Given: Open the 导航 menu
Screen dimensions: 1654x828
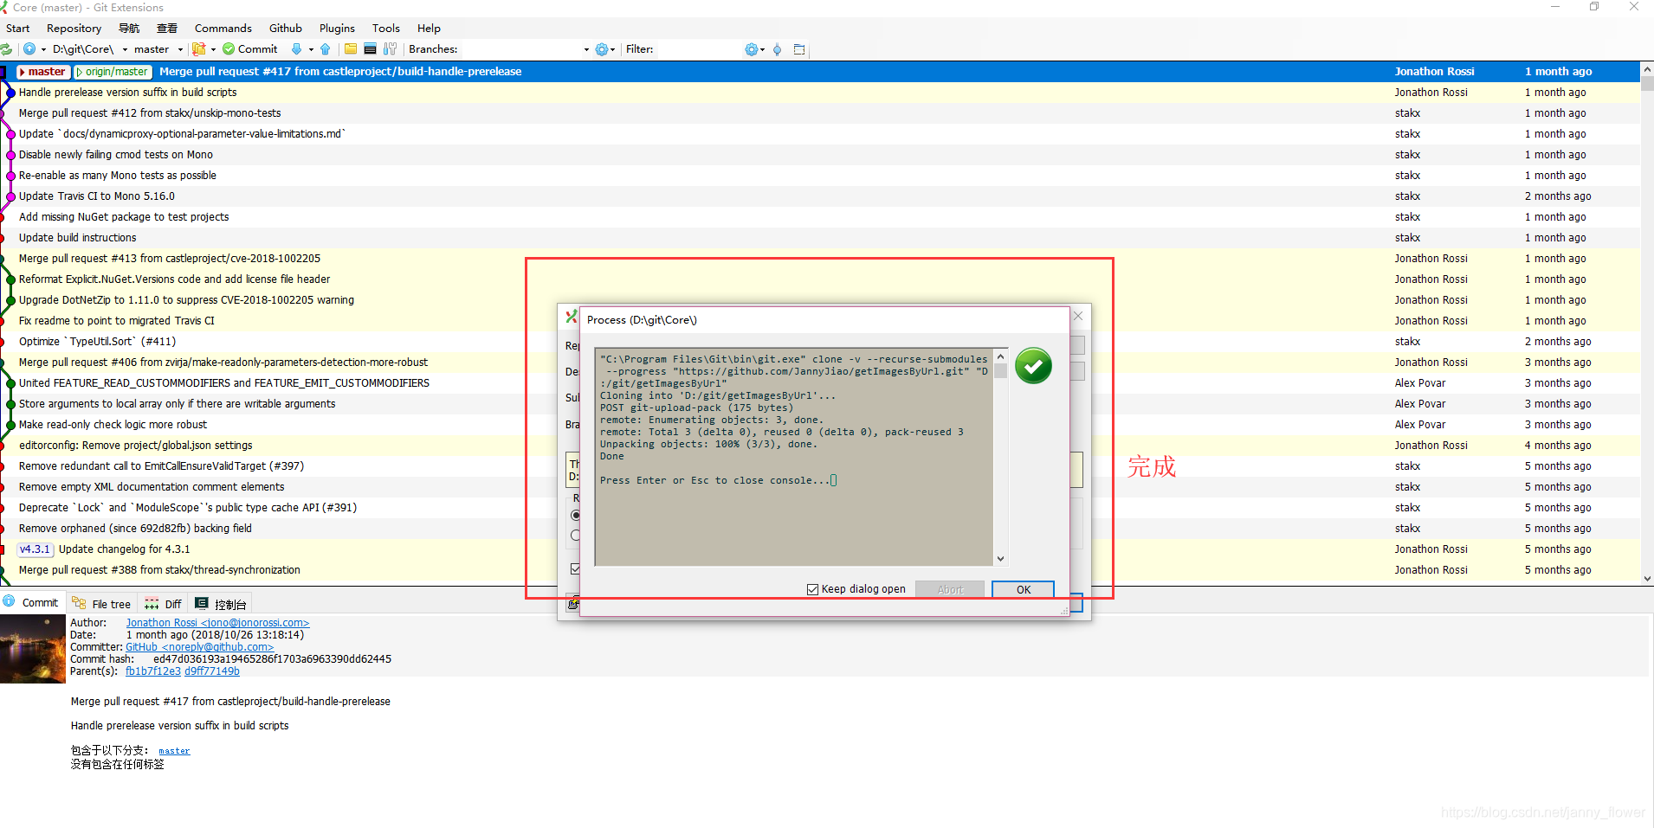Looking at the screenshot, I should 129,29.
